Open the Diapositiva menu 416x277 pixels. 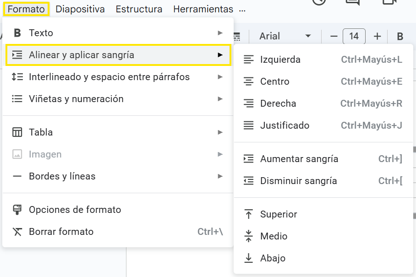(x=80, y=9)
